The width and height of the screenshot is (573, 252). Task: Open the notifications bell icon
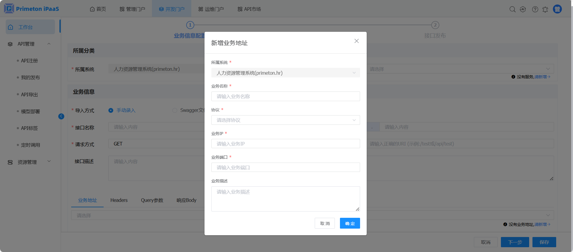pos(545,9)
